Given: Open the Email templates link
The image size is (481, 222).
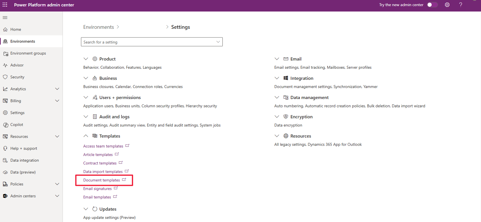Looking at the screenshot, I should point(97,197).
